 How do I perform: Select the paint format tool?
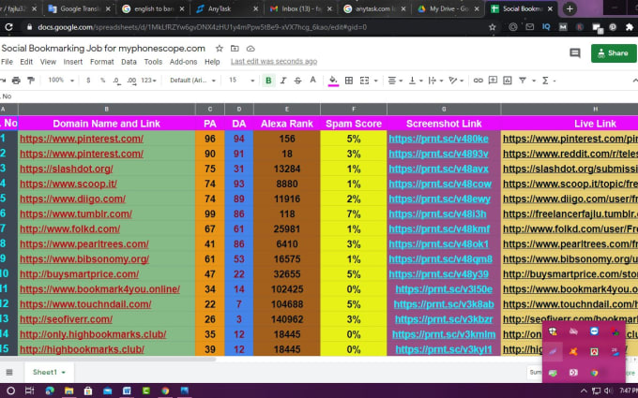[31, 81]
